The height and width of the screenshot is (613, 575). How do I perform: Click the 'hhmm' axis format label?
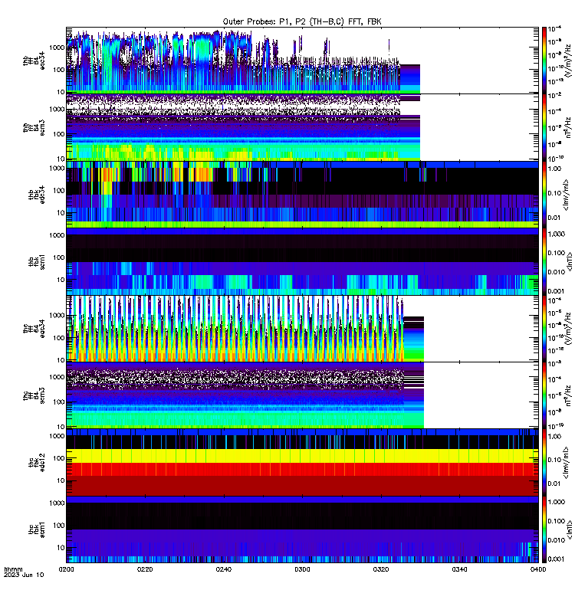(13, 569)
